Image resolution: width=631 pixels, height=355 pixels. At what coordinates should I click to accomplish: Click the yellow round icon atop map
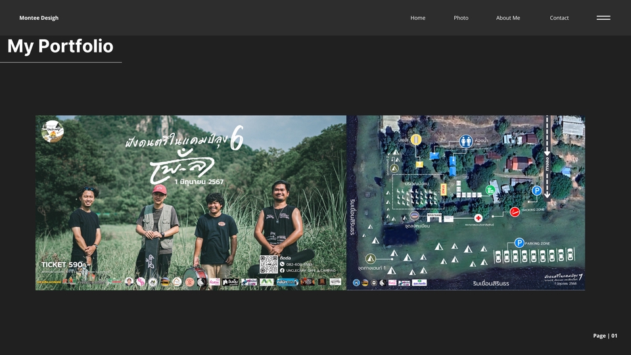coord(415,139)
